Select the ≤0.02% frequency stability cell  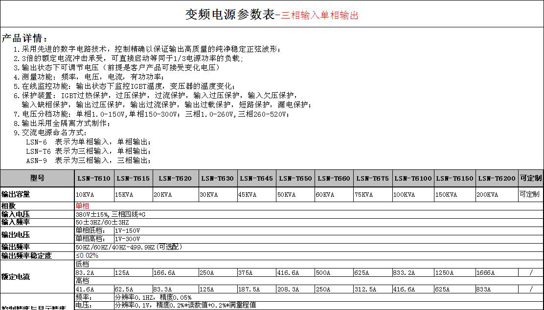point(87,255)
